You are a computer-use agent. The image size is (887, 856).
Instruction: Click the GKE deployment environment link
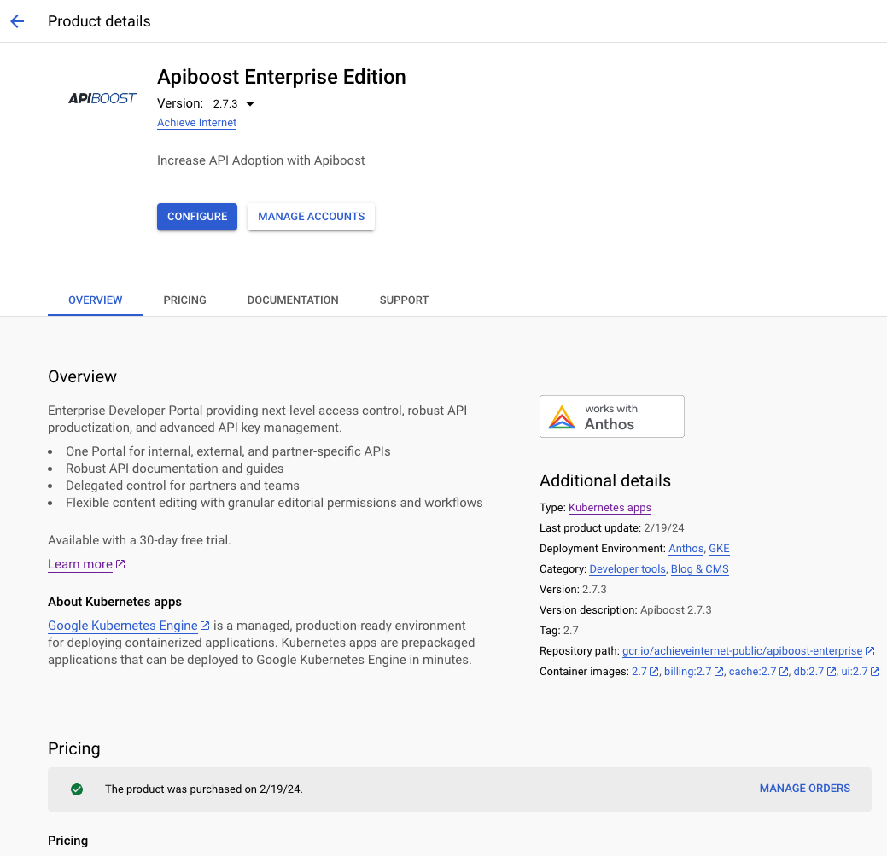[719, 549]
